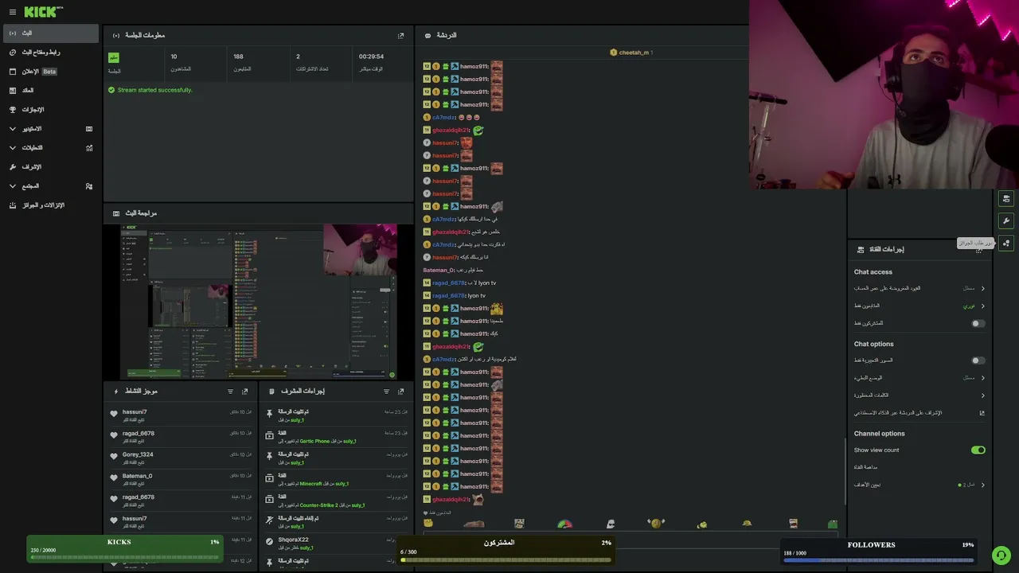1019x573 pixels.
Task: Open the followers-only chat setting chevron
Action: click(x=983, y=306)
